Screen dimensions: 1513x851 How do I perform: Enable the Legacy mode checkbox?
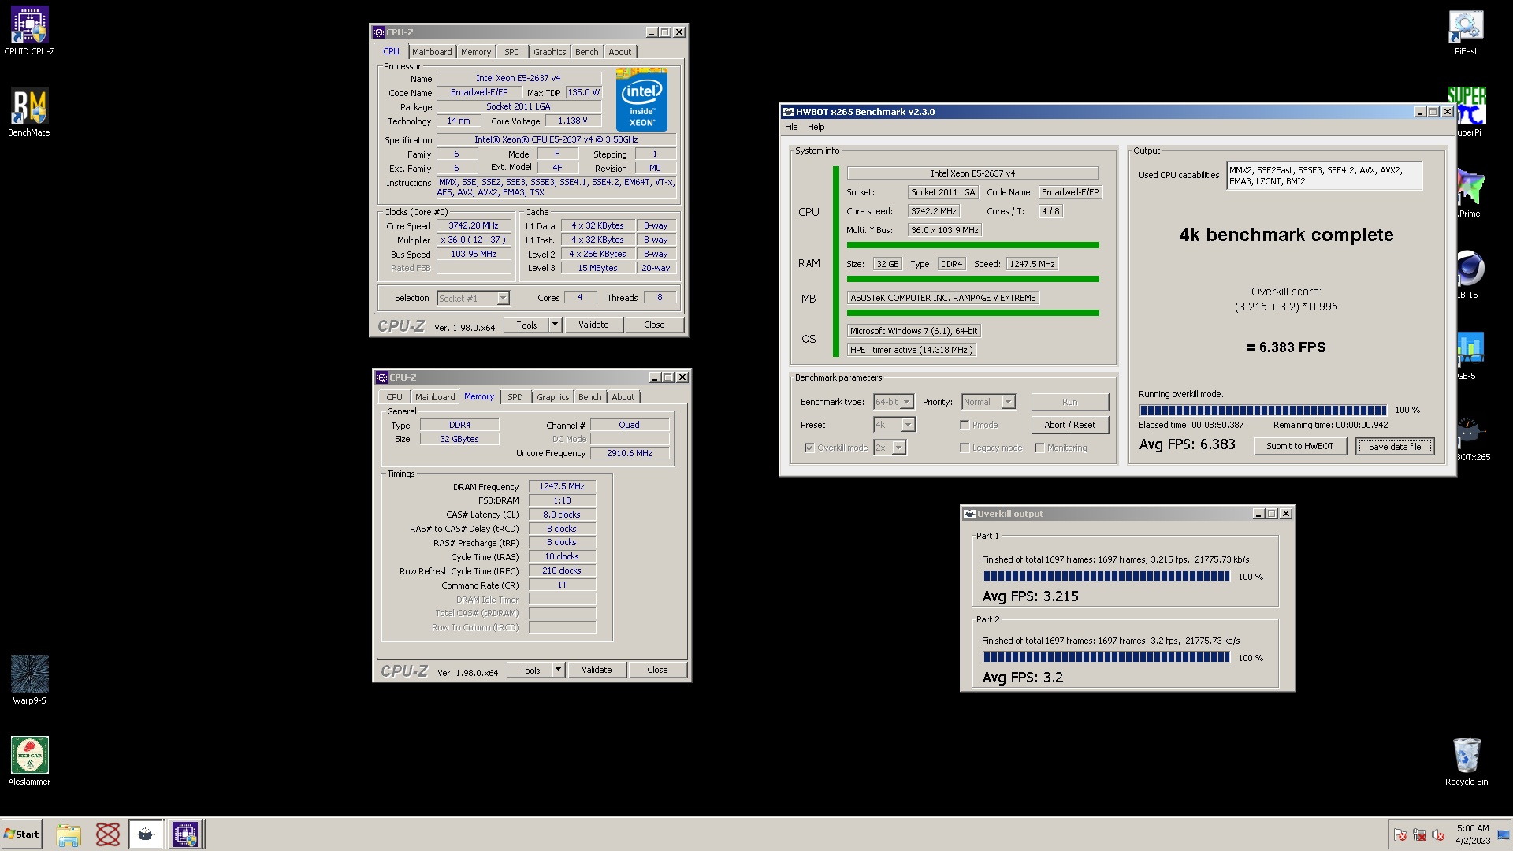click(x=965, y=448)
